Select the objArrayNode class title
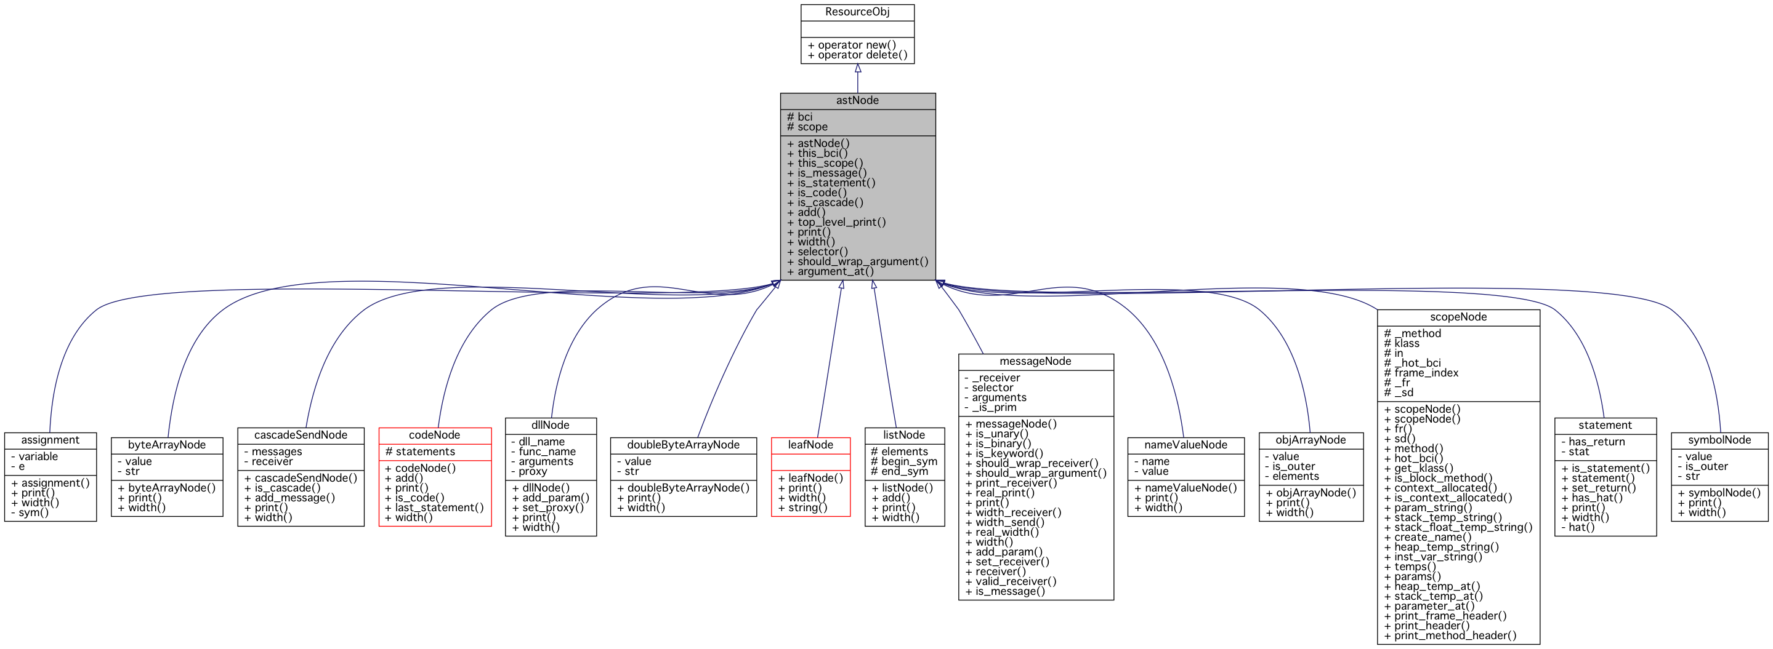 pyautogui.click(x=1311, y=440)
